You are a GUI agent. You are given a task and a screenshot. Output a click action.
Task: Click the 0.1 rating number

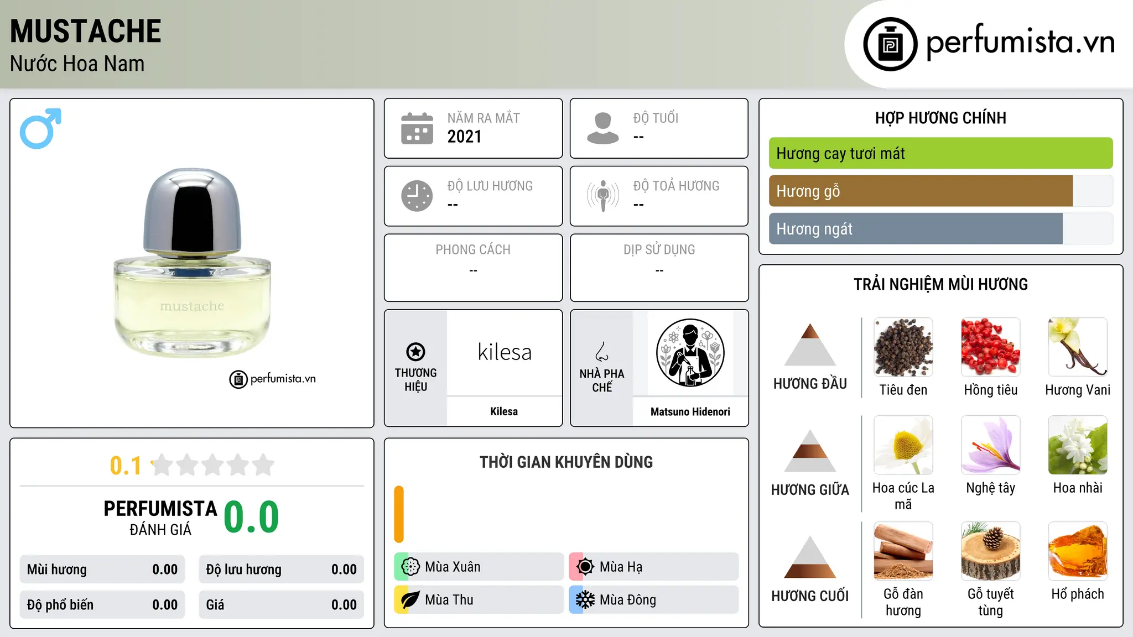[x=126, y=466]
